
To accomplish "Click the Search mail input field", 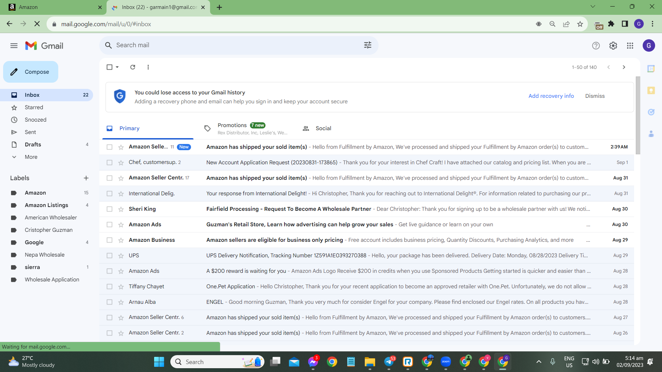I will tap(238, 45).
